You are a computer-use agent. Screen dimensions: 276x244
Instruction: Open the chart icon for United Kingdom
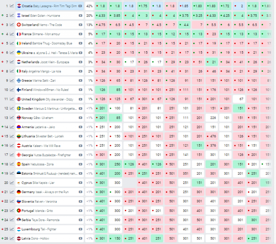coord(12,99)
